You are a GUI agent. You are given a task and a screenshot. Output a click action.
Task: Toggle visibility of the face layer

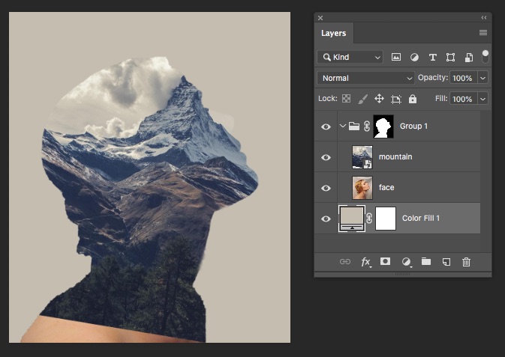coord(326,188)
